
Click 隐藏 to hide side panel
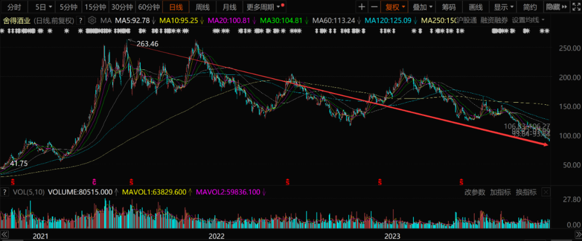[x=557, y=6]
